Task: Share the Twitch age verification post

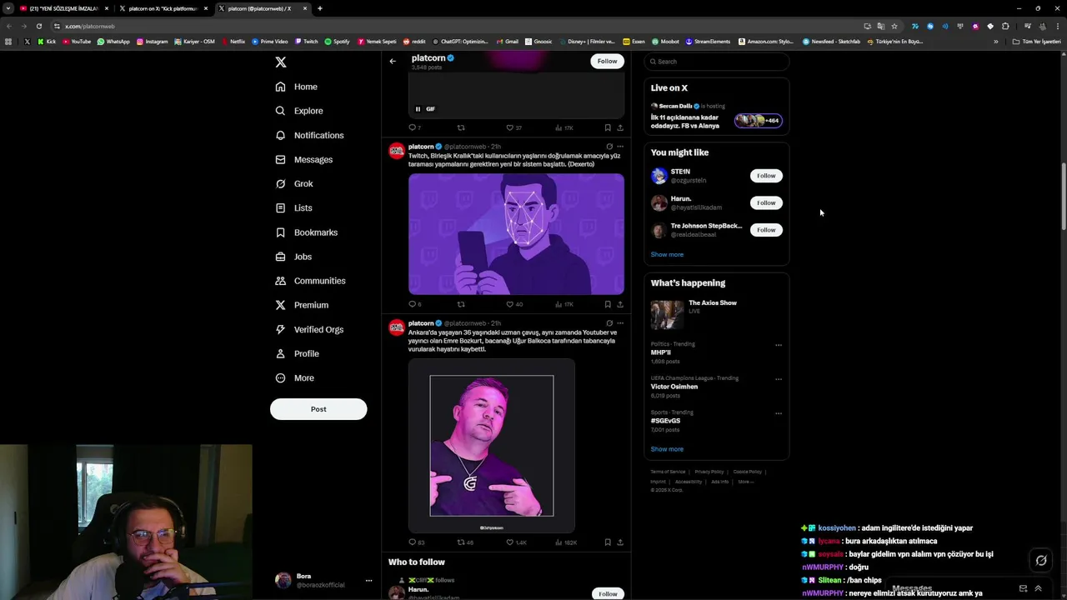Action: pos(619,304)
